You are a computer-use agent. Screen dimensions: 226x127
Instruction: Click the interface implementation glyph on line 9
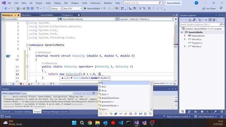(x=8, y=56)
